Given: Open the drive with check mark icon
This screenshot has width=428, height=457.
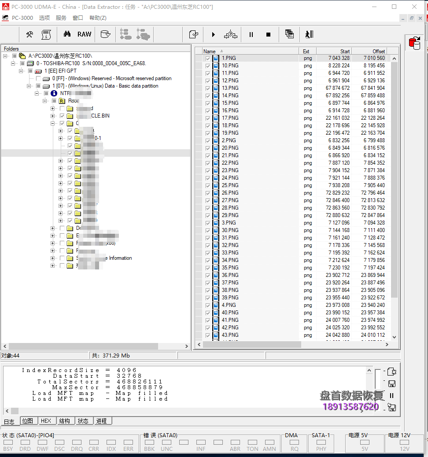Looking at the screenshot, I should [106, 34].
